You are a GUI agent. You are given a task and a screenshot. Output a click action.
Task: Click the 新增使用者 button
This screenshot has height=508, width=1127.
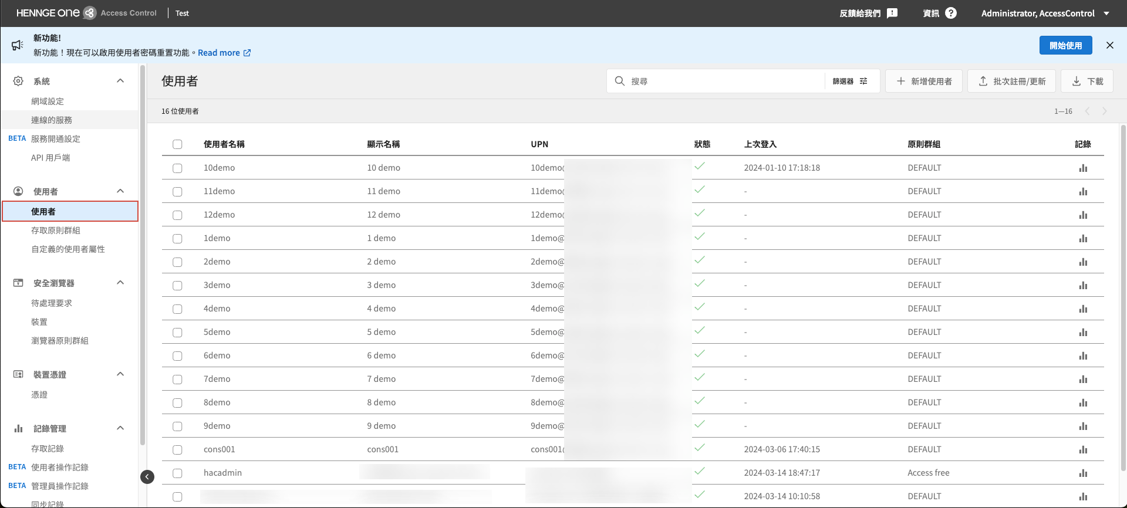coord(924,81)
